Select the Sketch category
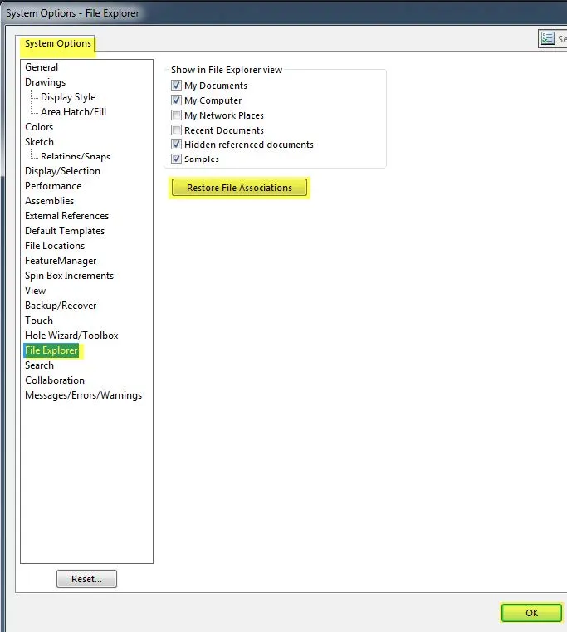Screen dimensions: 567x632 pos(39,142)
